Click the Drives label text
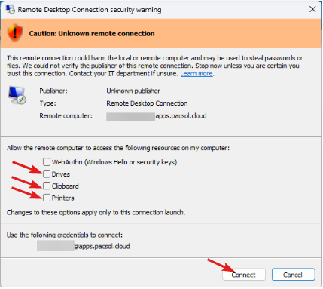This screenshot has width=323, height=289. pos(61,174)
